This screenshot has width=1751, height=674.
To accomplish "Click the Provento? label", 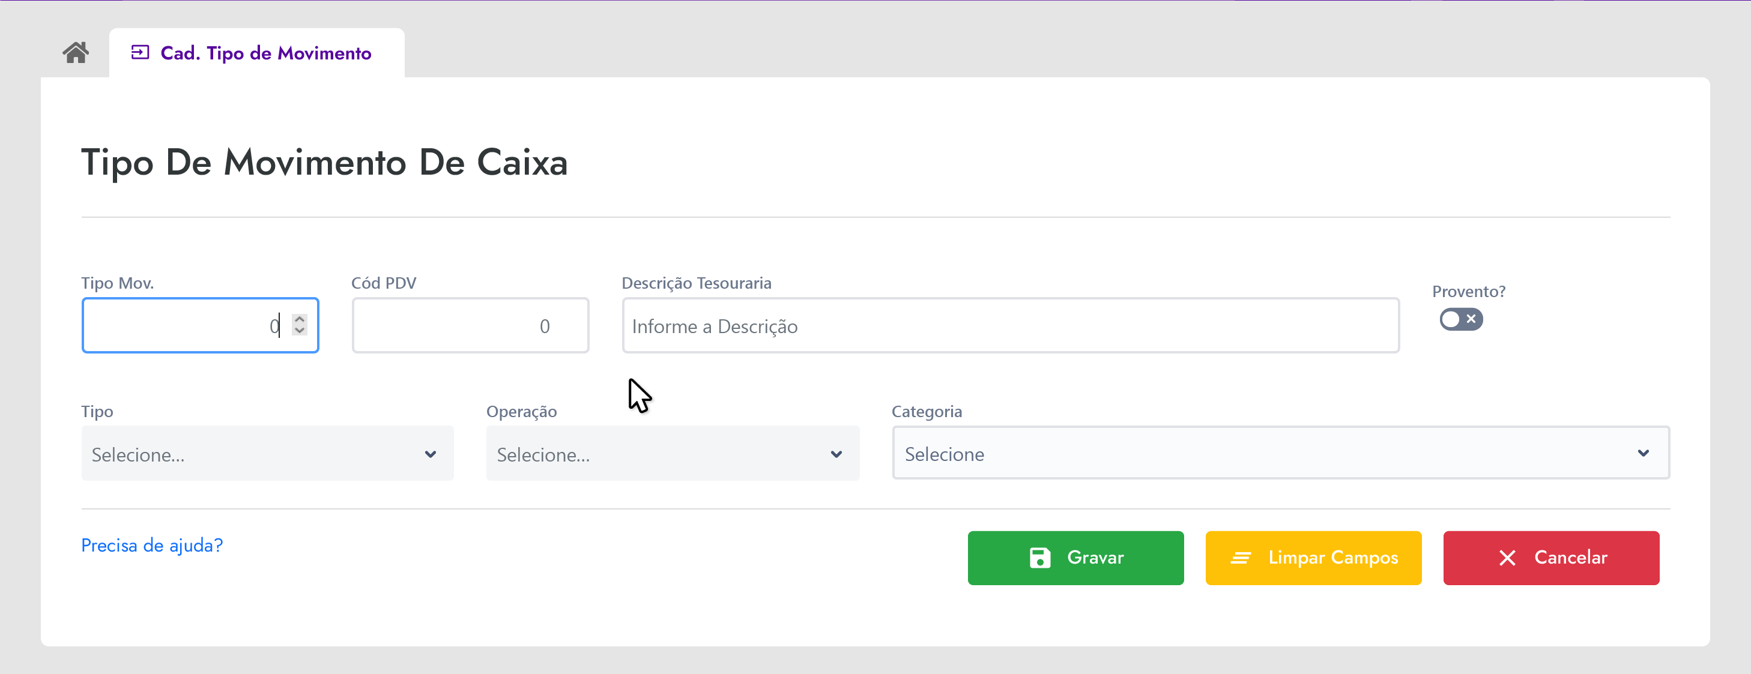I will click(1468, 291).
